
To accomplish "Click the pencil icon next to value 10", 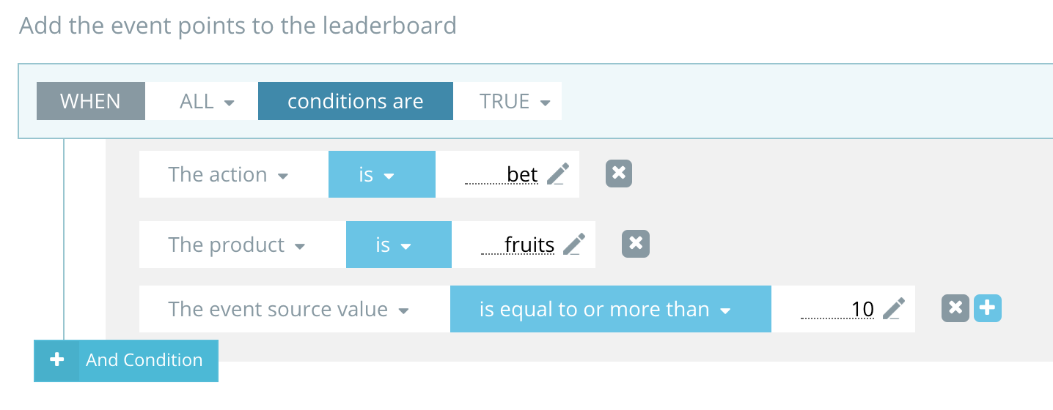I will coord(893,309).
